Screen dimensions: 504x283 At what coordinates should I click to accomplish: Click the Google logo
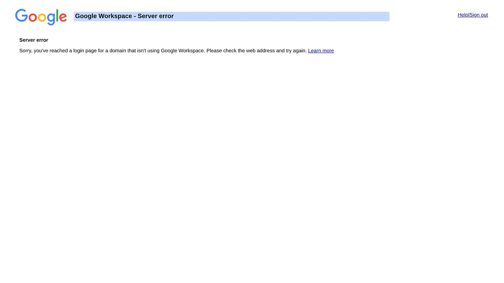(41, 17)
